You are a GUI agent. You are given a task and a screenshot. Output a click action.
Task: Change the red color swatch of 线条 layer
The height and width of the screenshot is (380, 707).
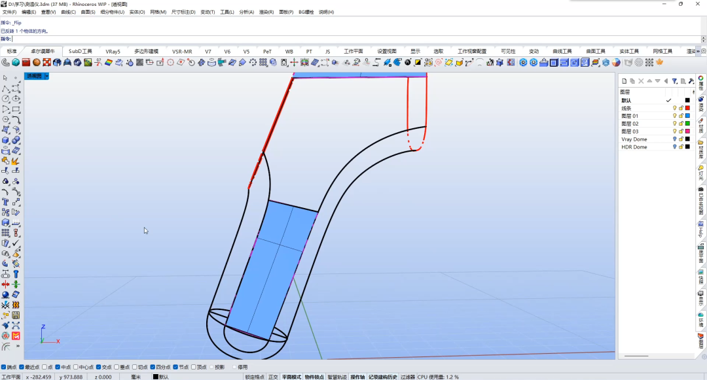coord(687,108)
